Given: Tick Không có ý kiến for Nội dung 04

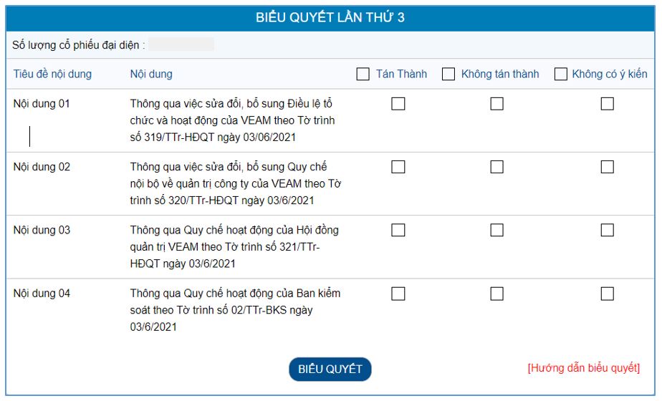Looking at the screenshot, I should [607, 294].
